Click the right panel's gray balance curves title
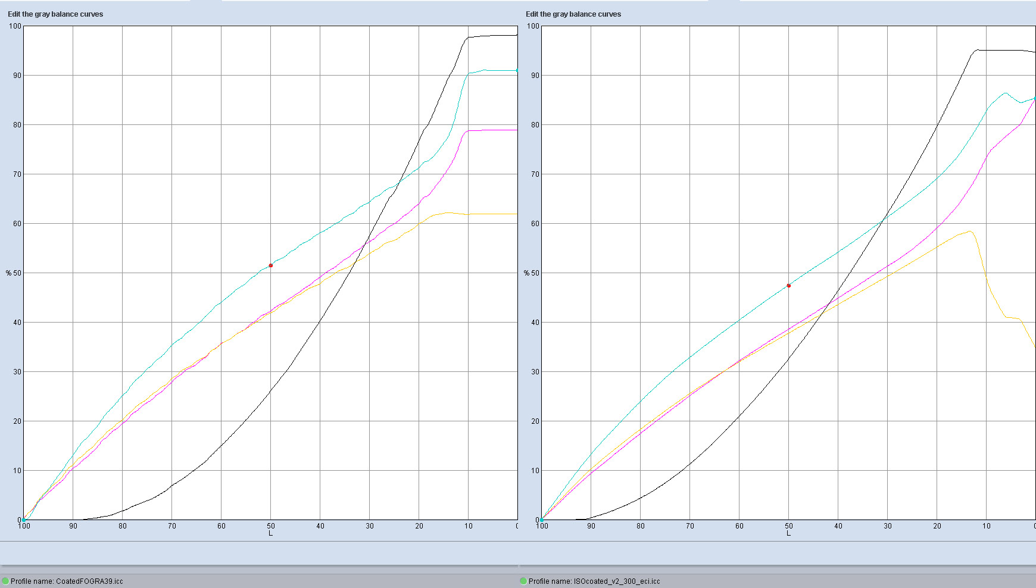 point(573,14)
